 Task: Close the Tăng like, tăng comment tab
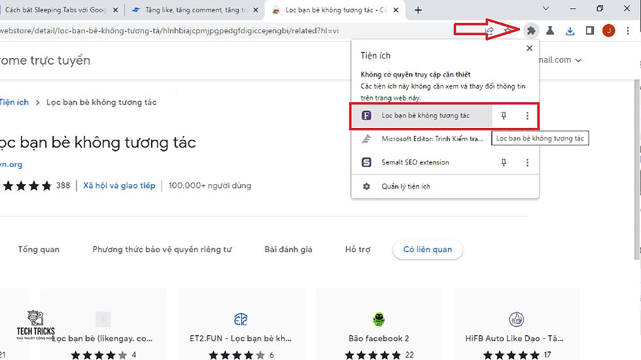click(x=256, y=10)
